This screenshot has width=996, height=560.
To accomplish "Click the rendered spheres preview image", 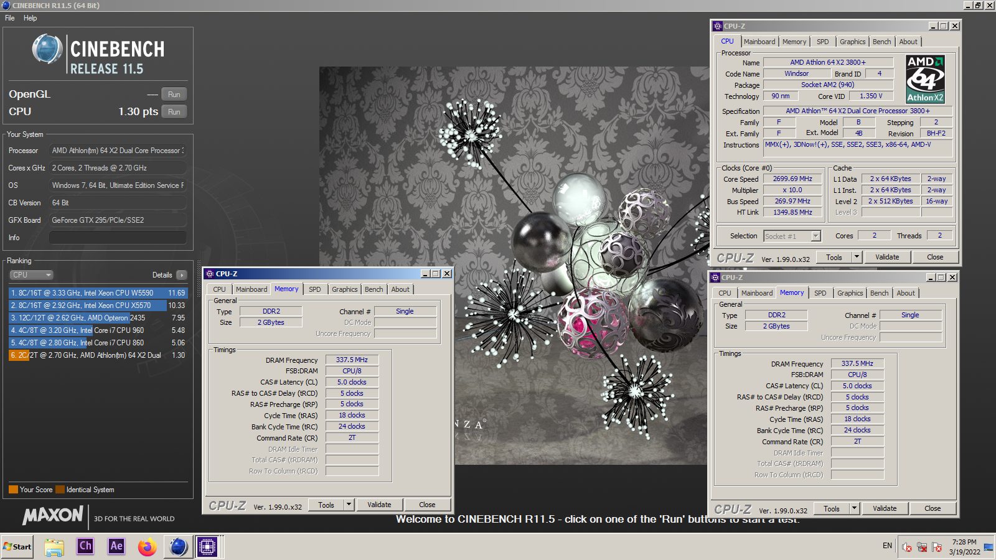I will (x=514, y=265).
